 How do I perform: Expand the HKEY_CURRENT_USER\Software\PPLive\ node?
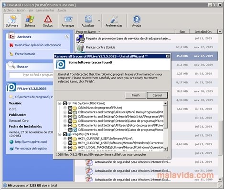(x=65, y=139)
